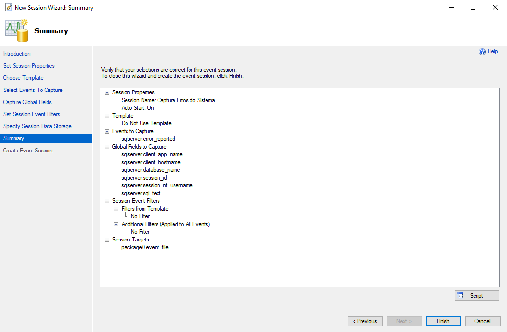Click the Script button icon
Viewport: 507px width, 332px height.
[459, 296]
